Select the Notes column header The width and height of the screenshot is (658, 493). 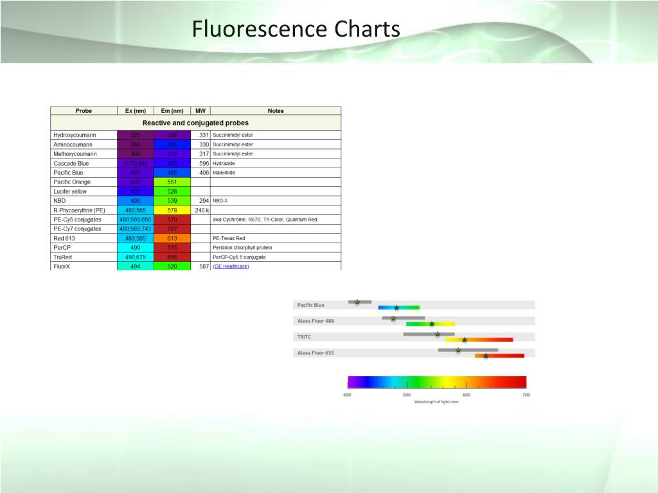click(x=276, y=110)
